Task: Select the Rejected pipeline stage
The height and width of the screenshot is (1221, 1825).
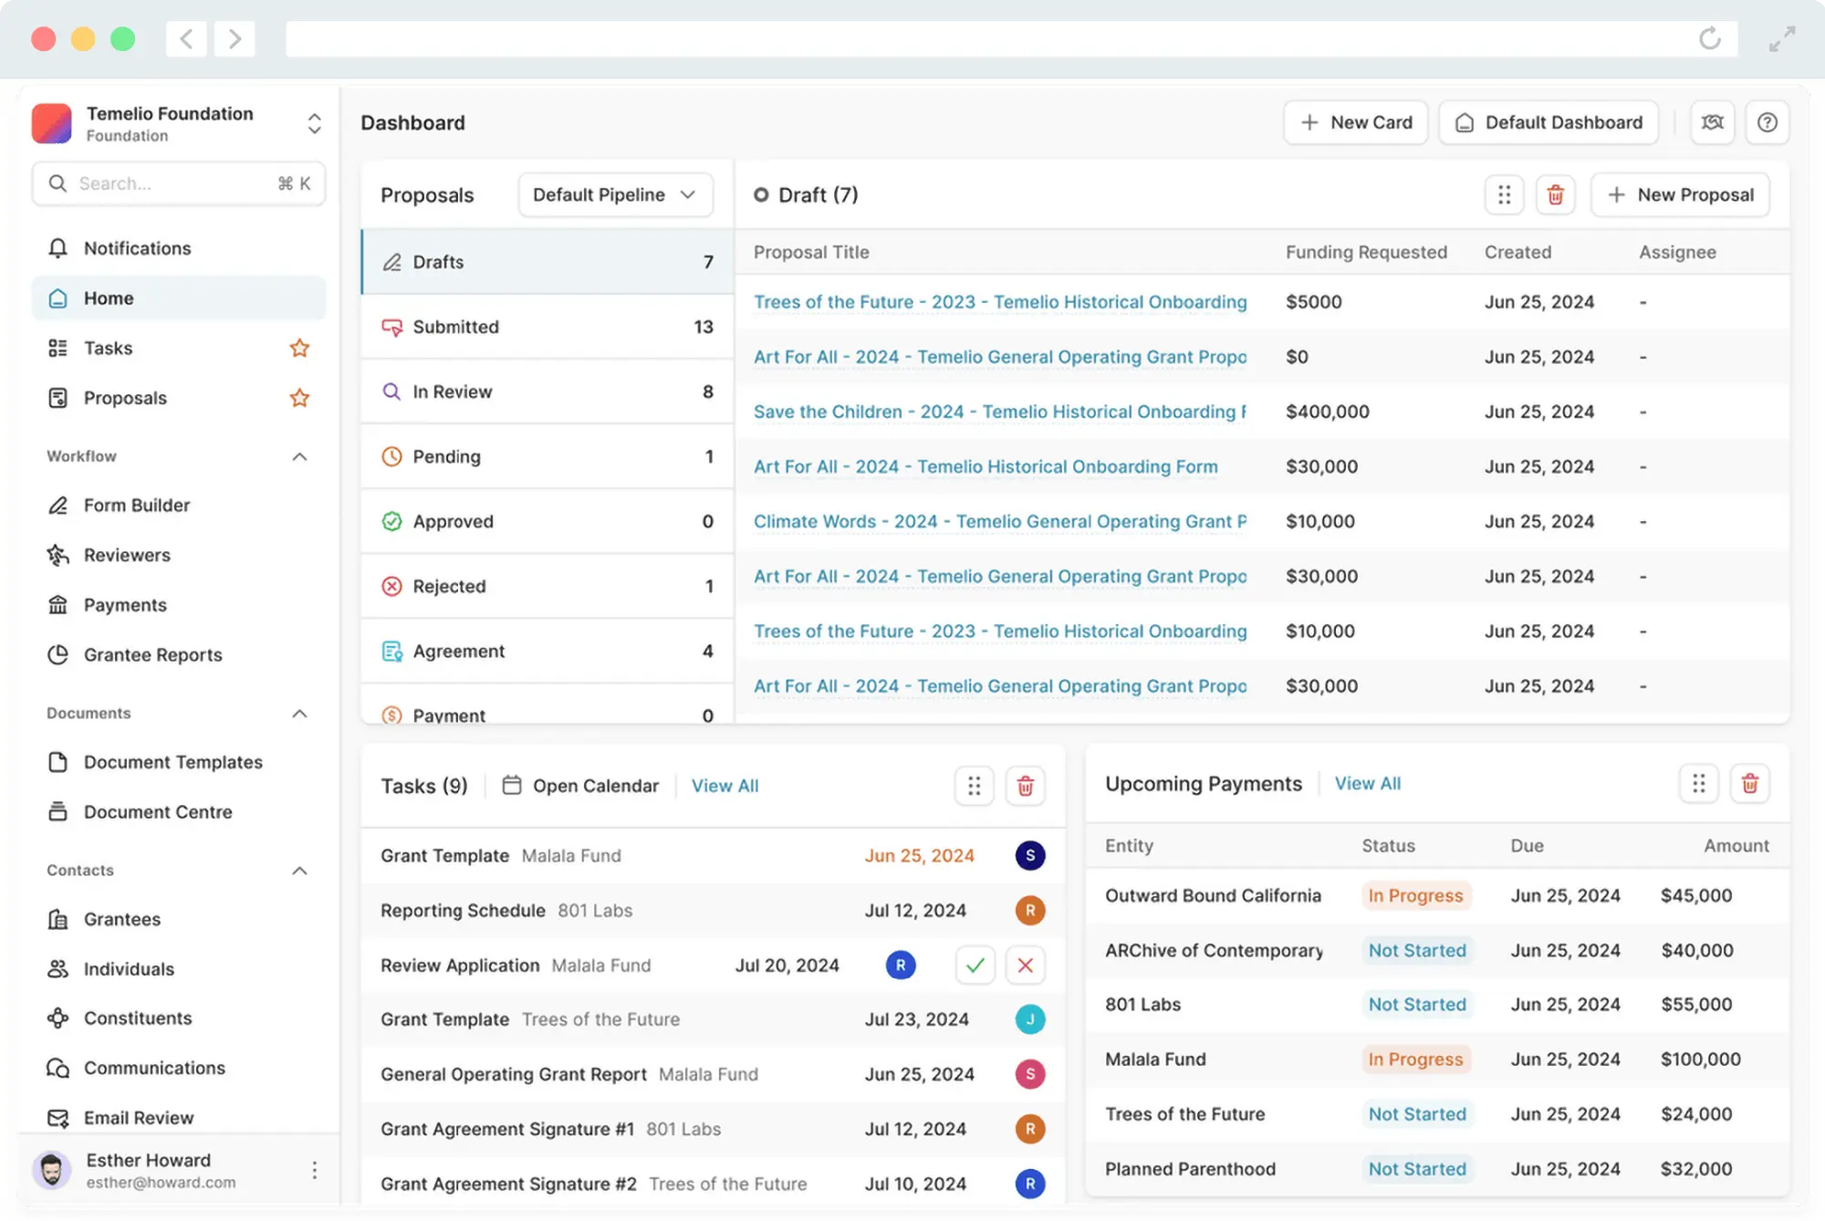Action: pos(547,586)
